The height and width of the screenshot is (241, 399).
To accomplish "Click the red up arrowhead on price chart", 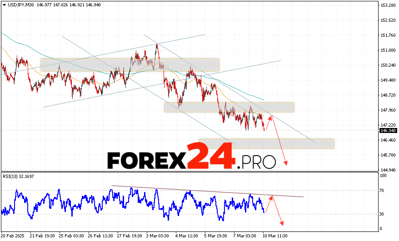I will (271, 118).
